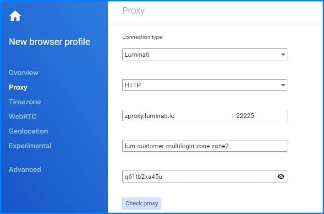Open the Experimental section

(30, 146)
